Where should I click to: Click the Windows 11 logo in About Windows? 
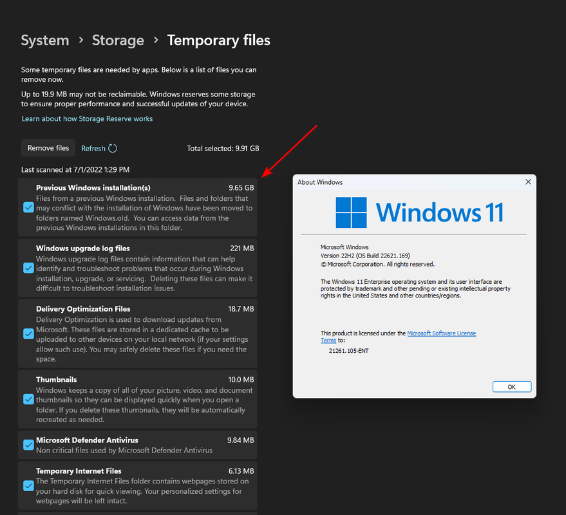(419, 212)
